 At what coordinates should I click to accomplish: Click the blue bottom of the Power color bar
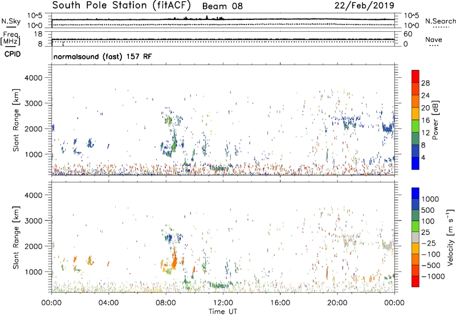tap(416, 163)
